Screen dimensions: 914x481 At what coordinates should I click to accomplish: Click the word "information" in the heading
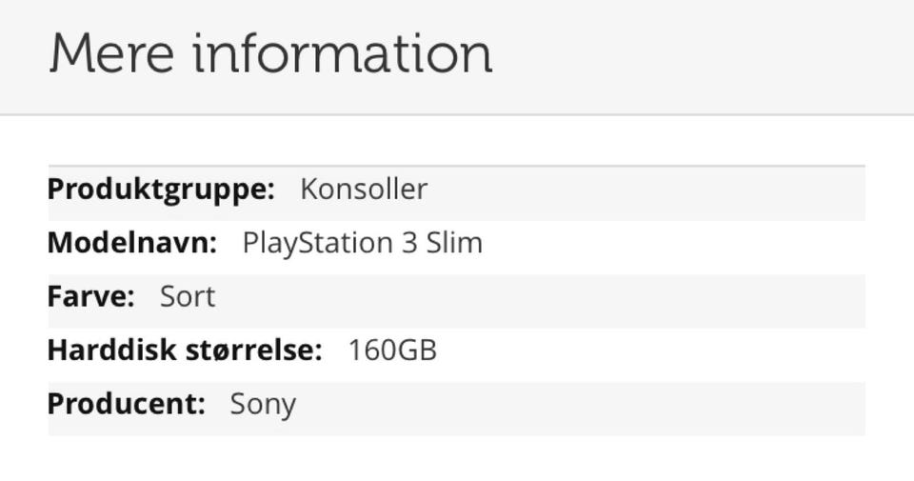pyautogui.click(x=343, y=53)
